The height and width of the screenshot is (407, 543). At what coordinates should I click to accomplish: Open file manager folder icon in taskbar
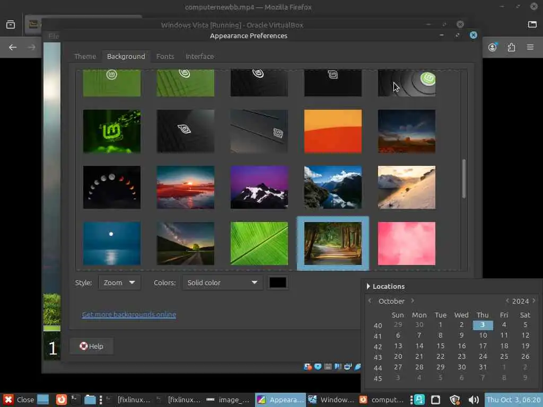click(90, 400)
